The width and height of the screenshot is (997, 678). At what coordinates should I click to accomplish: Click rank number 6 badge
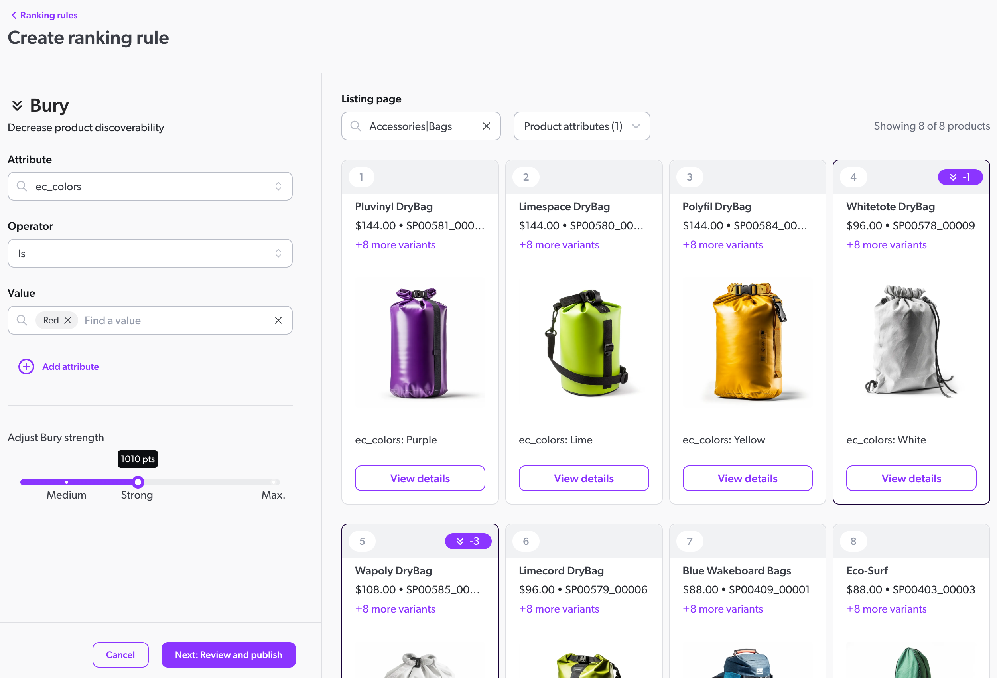click(x=526, y=541)
